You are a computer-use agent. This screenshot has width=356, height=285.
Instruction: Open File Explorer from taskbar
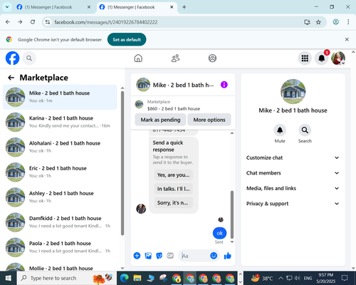point(137,278)
